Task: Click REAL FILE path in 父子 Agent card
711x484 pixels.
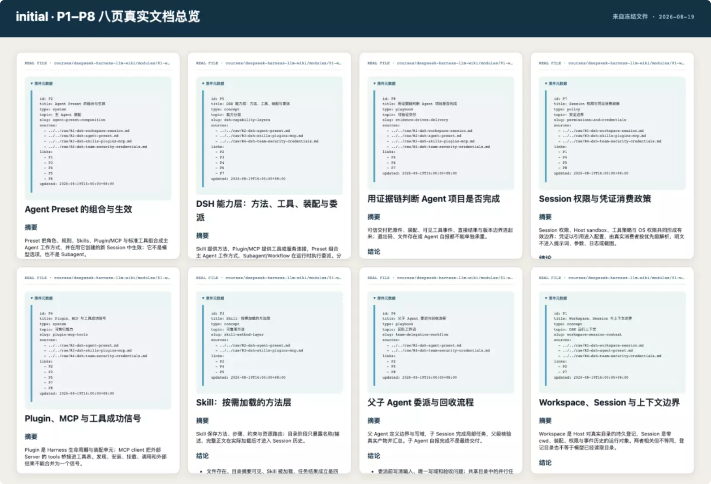Action: point(440,278)
